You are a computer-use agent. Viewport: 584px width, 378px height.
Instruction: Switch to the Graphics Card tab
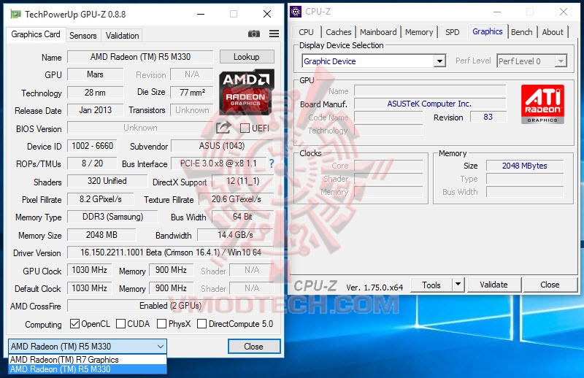(x=36, y=34)
